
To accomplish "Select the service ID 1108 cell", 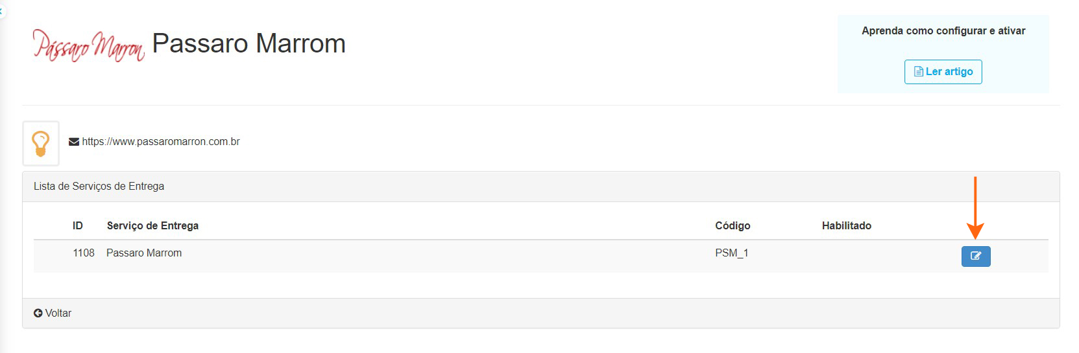I will tap(84, 253).
